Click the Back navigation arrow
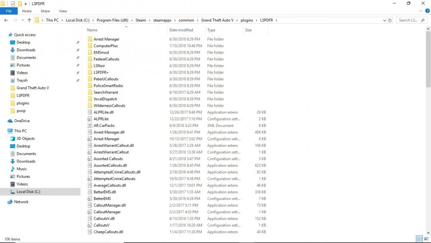The image size is (431, 243). click(x=6, y=20)
